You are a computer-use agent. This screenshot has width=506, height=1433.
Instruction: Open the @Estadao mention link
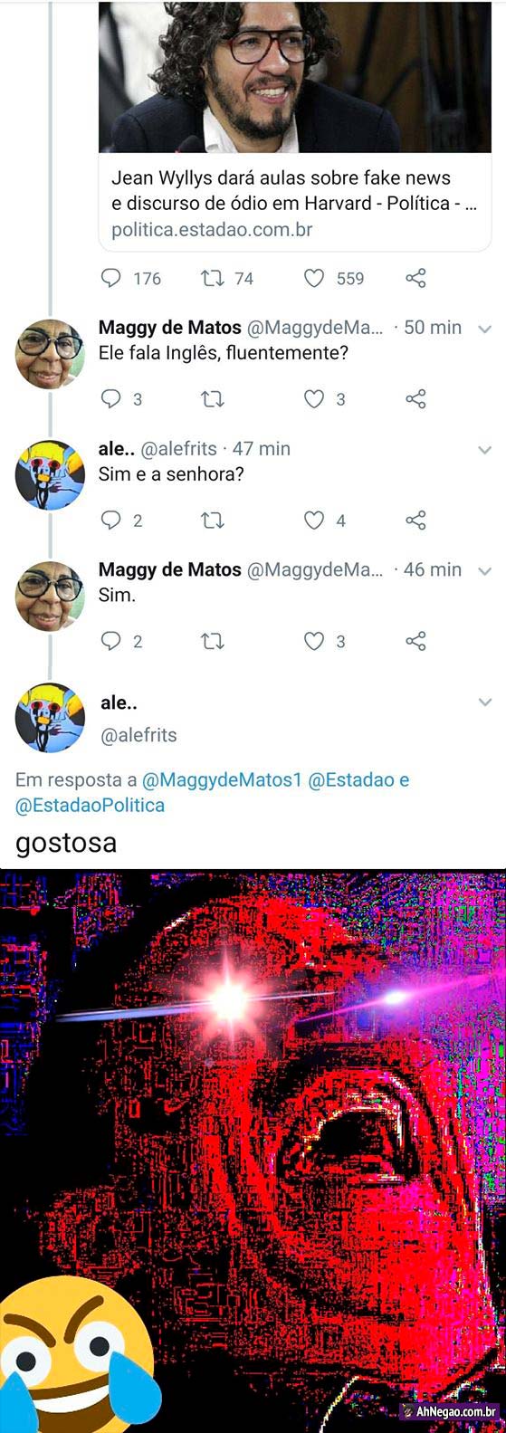point(351,779)
